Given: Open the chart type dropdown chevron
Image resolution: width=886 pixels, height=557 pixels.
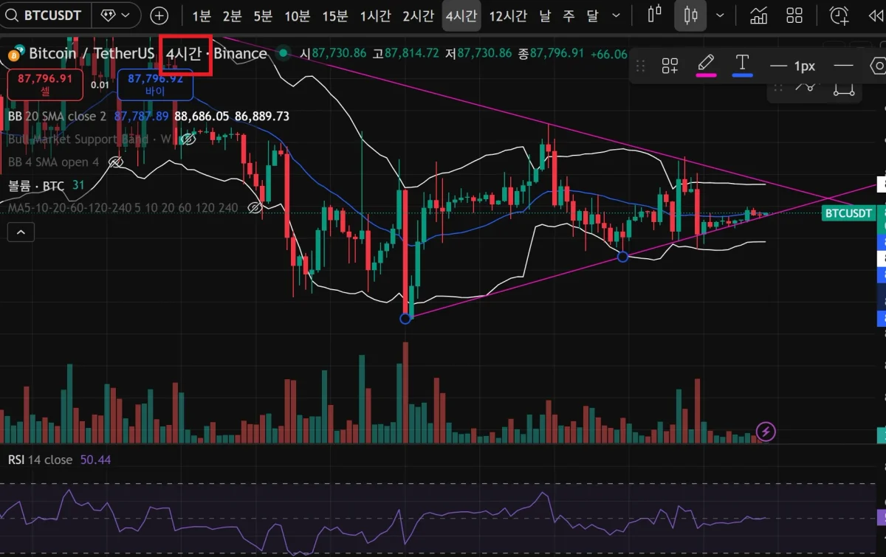Looking at the screenshot, I should tap(721, 15).
